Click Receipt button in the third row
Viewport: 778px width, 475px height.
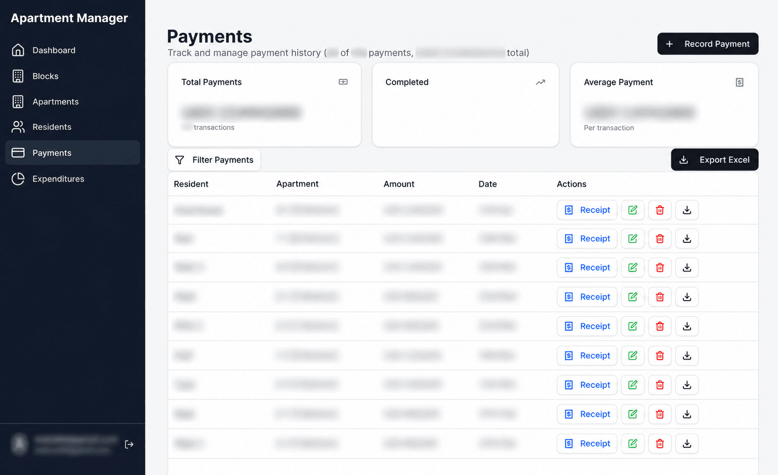coord(587,268)
